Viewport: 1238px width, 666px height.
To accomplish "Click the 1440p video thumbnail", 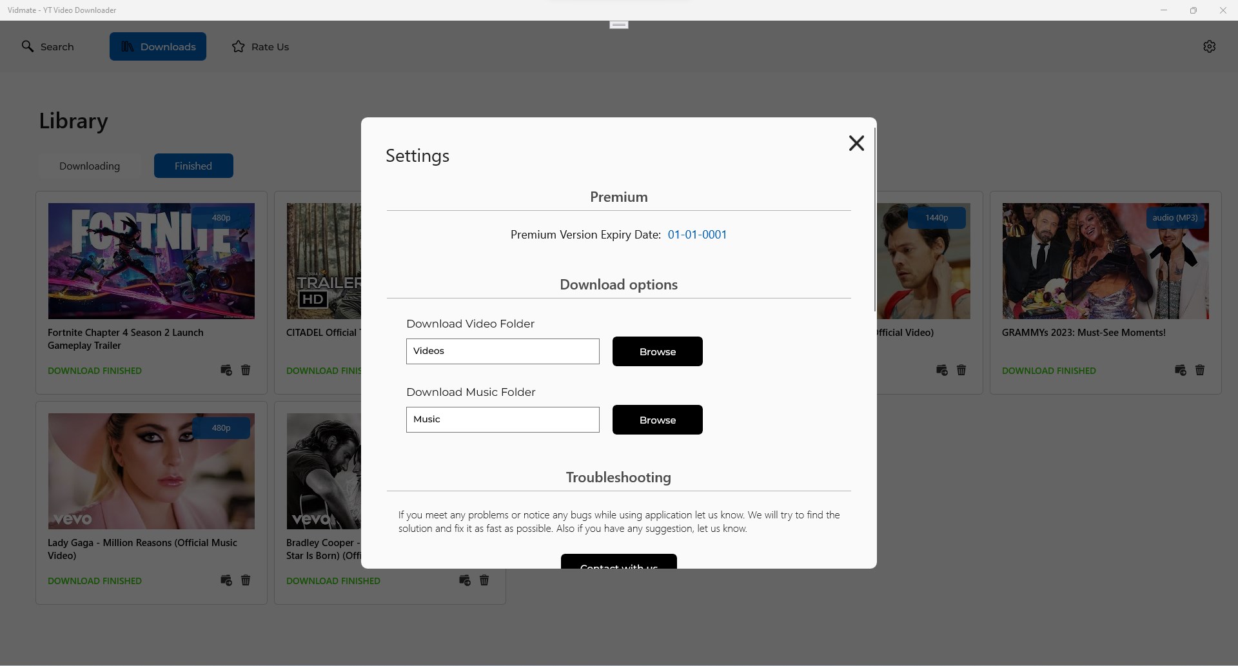I will point(923,261).
